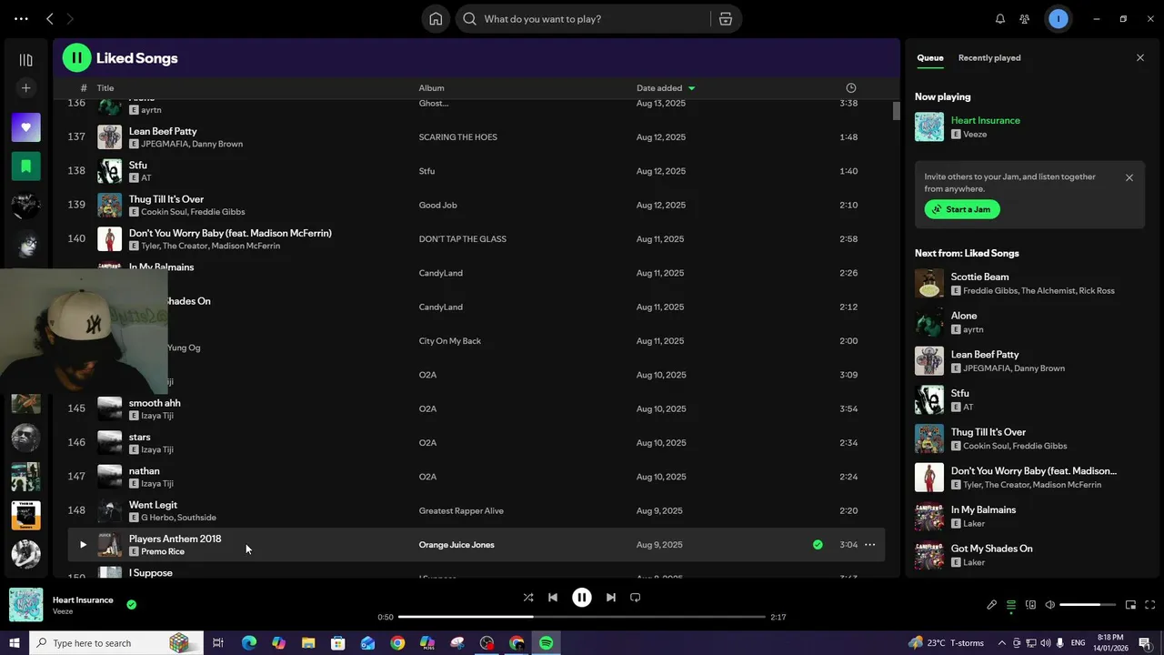The image size is (1164, 655).
Task: Open Greatest Rapper Alive album link
Action: 461,511
